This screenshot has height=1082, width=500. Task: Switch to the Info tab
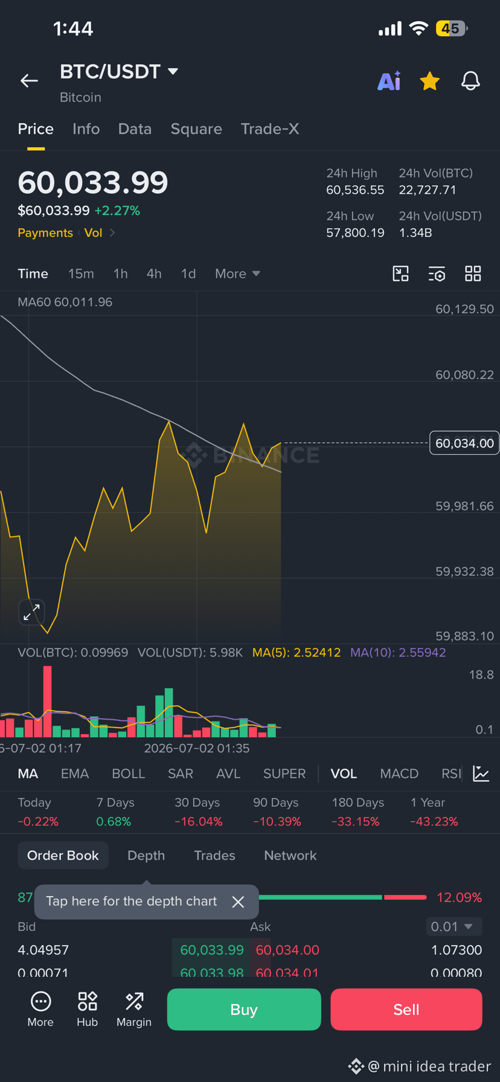86,129
